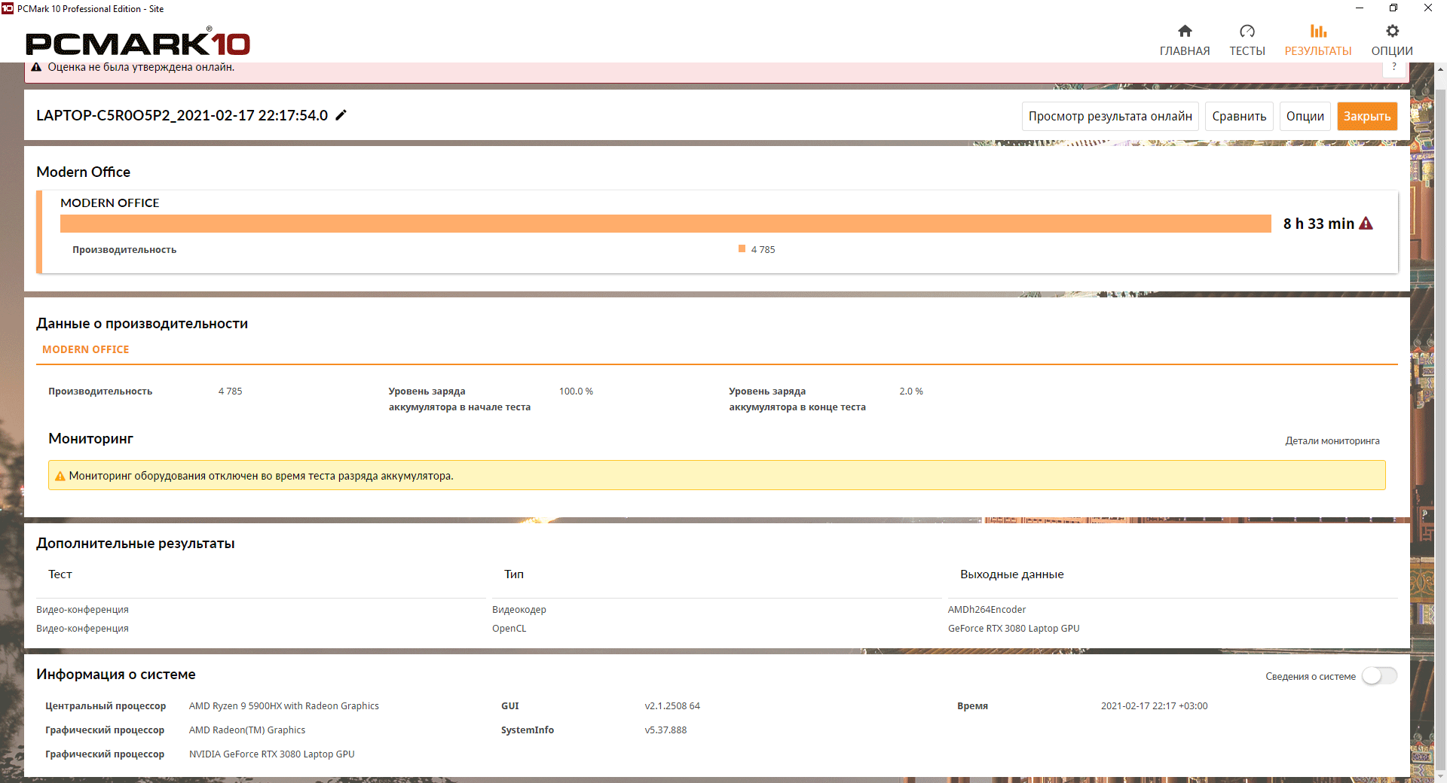Click the 2.0 % battery end value

click(911, 391)
